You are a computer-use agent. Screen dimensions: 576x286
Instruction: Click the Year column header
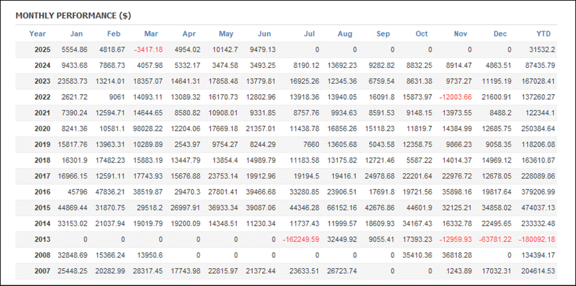(x=38, y=34)
